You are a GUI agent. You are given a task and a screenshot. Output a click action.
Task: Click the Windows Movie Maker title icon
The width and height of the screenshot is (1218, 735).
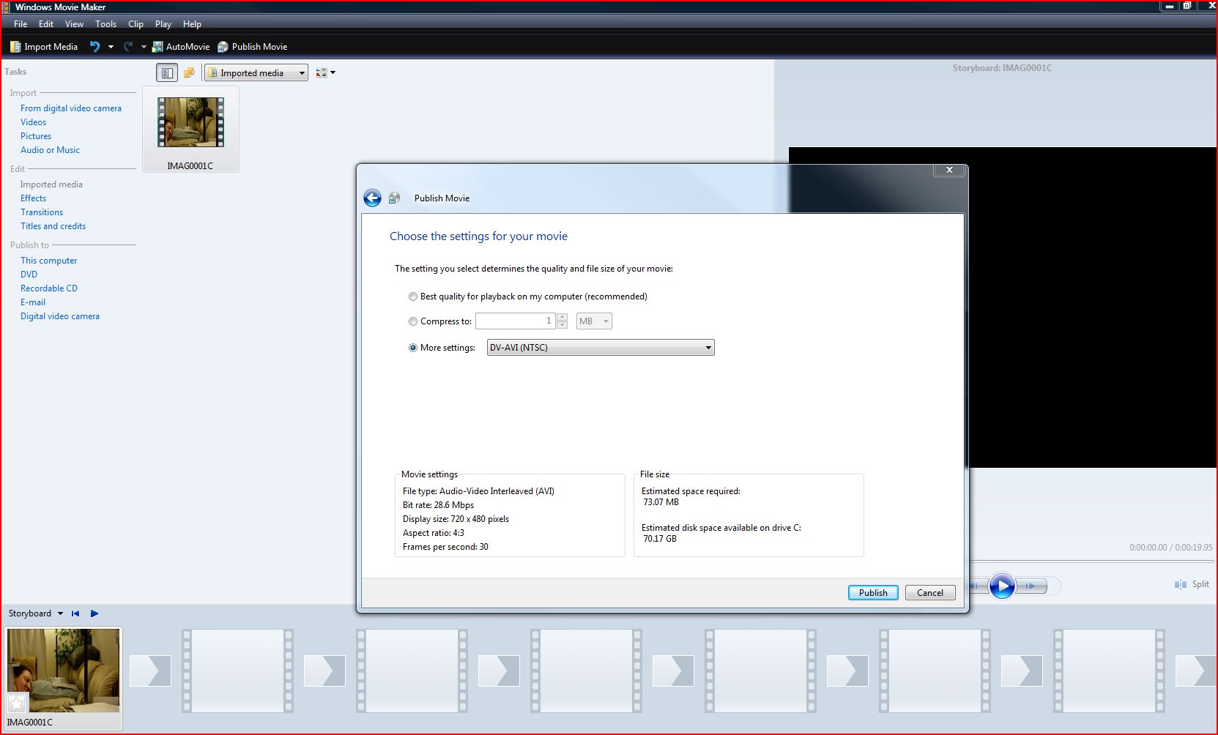tap(6, 7)
